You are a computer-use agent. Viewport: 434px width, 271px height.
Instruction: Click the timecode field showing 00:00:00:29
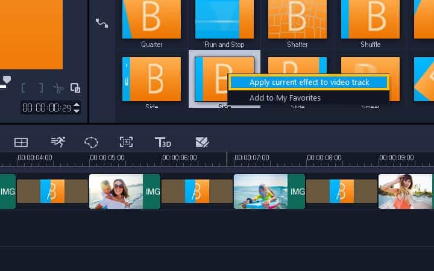click(46, 108)
